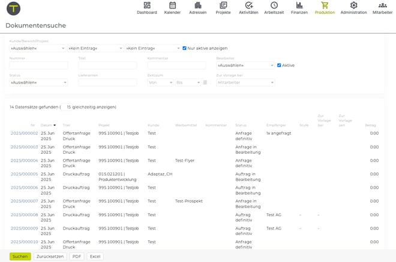
Task: Open the Bearbeiter dropdown
Action: coord(245,65)
